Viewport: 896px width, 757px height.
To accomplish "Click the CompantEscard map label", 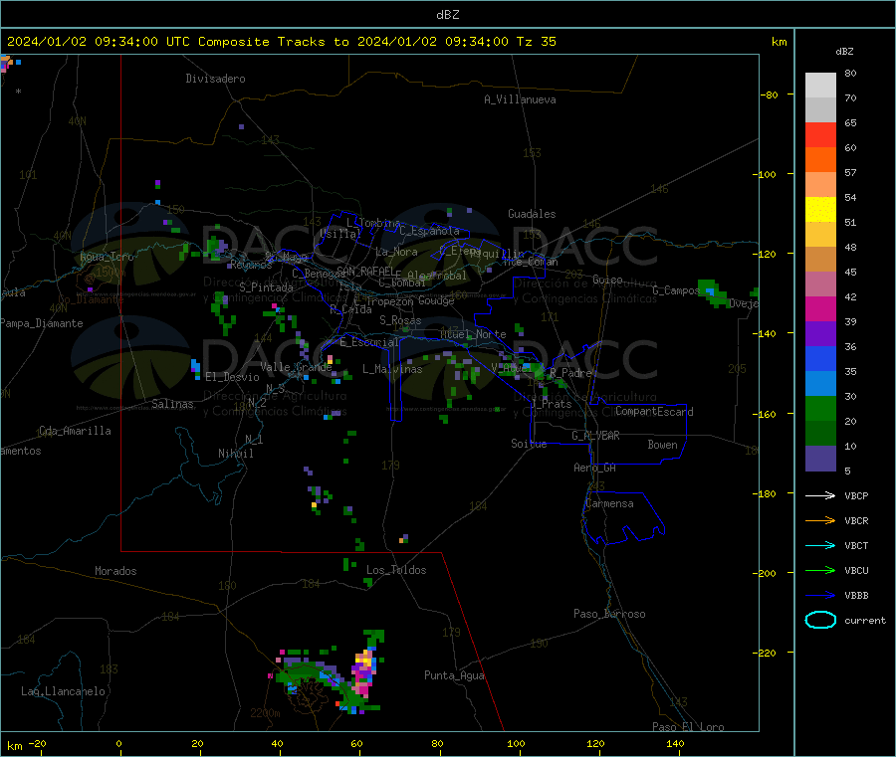I will click(654, 412).
